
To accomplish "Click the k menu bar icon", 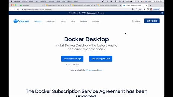I will [x=116, y=1].
